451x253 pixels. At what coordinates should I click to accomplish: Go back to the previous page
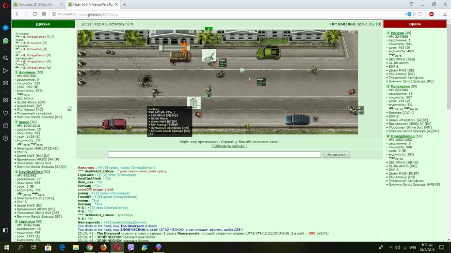[x=17, y=14]
